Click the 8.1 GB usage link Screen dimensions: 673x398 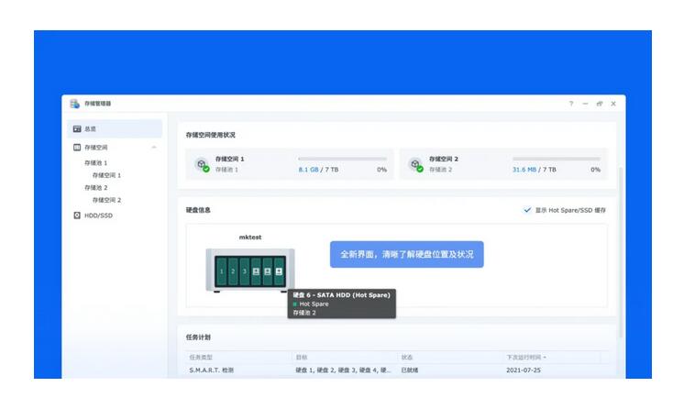coord(309,170)
